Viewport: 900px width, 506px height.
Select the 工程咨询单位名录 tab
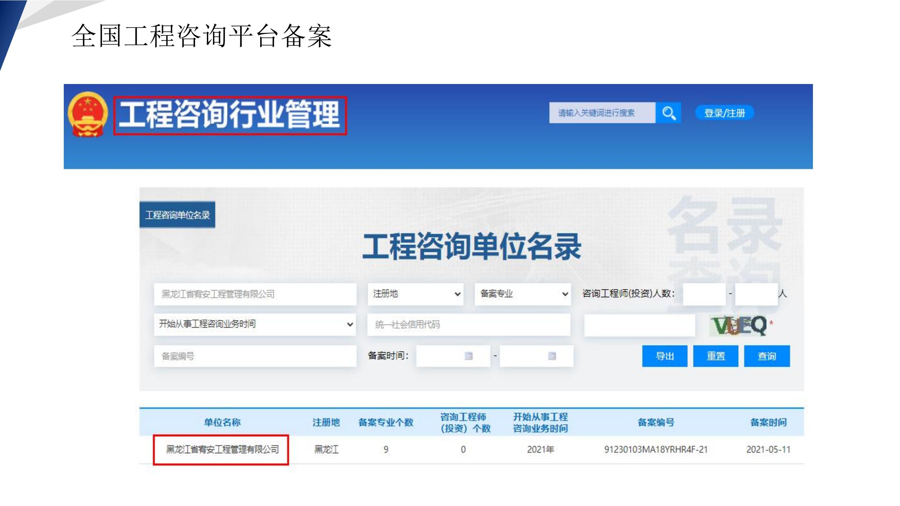(177, 215)
